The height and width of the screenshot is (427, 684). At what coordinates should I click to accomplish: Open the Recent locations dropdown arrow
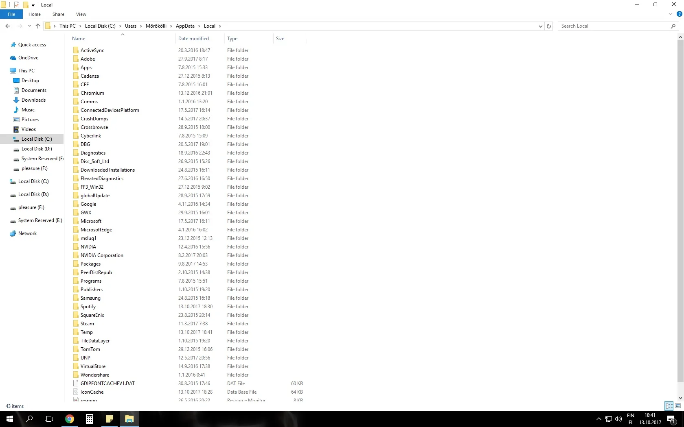click(x=29, y=26)
